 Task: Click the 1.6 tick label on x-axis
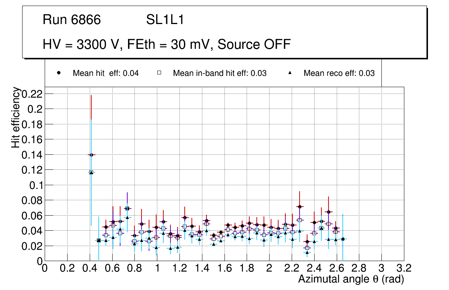point(224,268)
